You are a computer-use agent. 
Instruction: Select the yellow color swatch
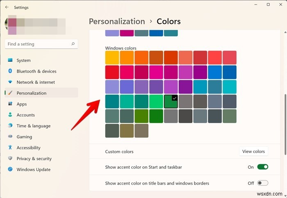pos(112,57)
